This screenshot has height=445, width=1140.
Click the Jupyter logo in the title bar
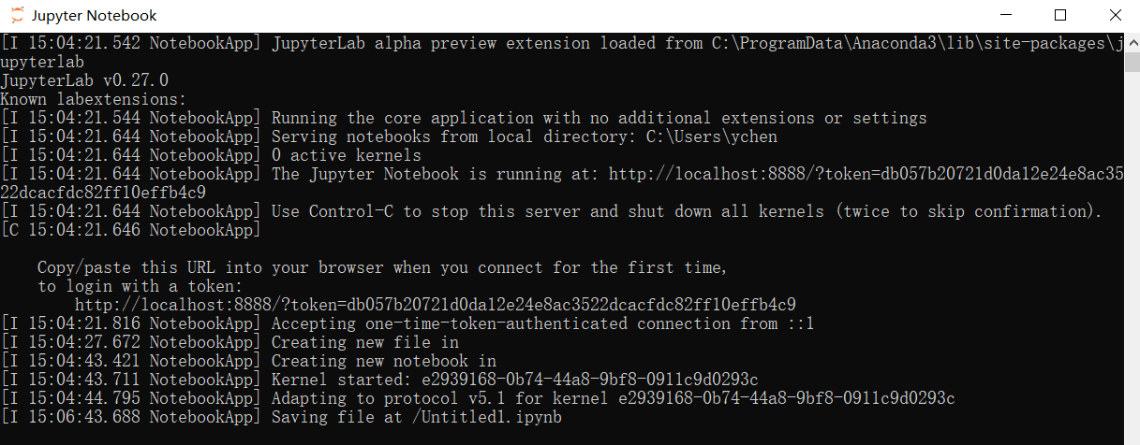(x=17, y=15)
